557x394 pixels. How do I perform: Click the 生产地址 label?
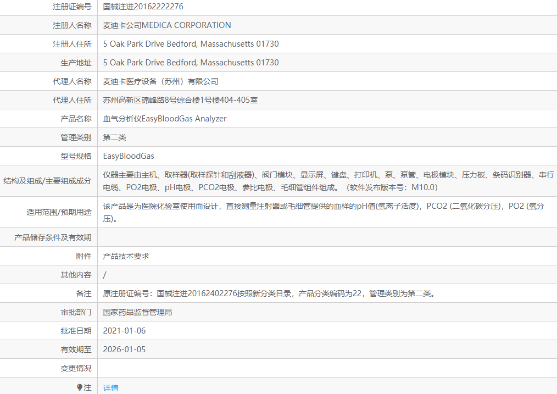[x=76, y=63]
